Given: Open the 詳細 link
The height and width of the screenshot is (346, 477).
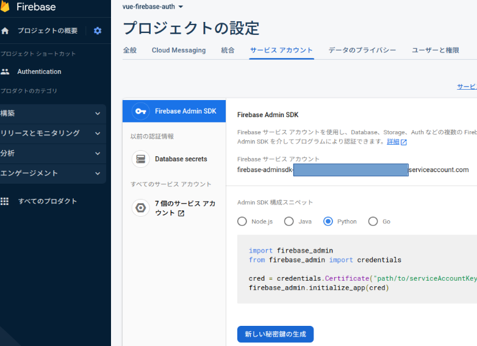Looking at the screenshot, I should pos(393,142).
